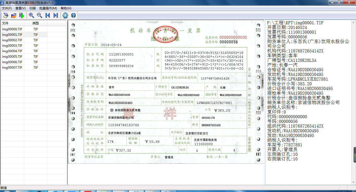Select img00005.TIF in the file list
The height and width of the screenshot is (192, 356).
[x=12, y=56]
